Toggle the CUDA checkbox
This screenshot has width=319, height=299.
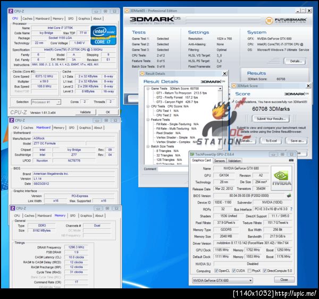click(x=234, y=271)
